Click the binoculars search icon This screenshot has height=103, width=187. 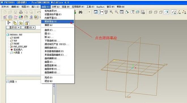point(80,12)
